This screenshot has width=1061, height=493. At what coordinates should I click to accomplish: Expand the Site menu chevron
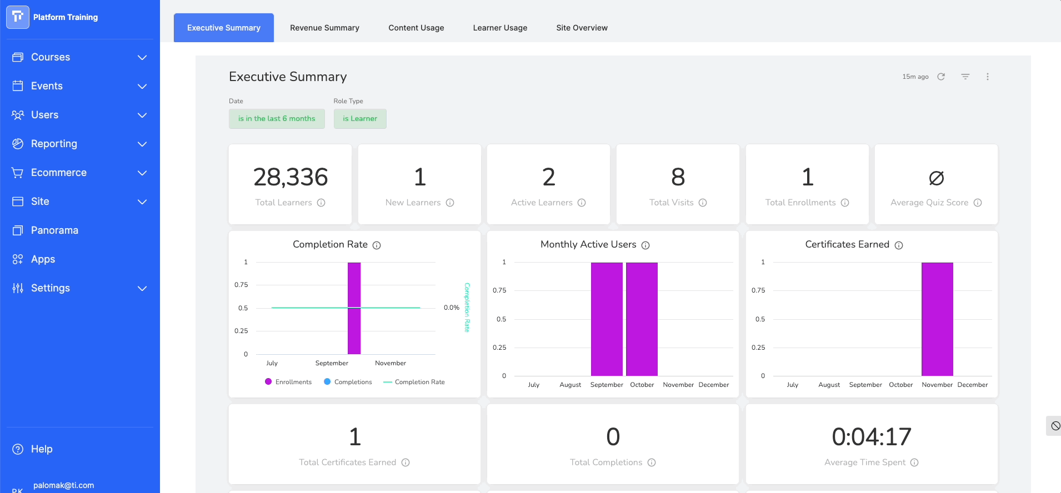(x=142, y=202)
